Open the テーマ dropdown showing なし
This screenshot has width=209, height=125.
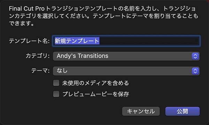click(126, 71)
